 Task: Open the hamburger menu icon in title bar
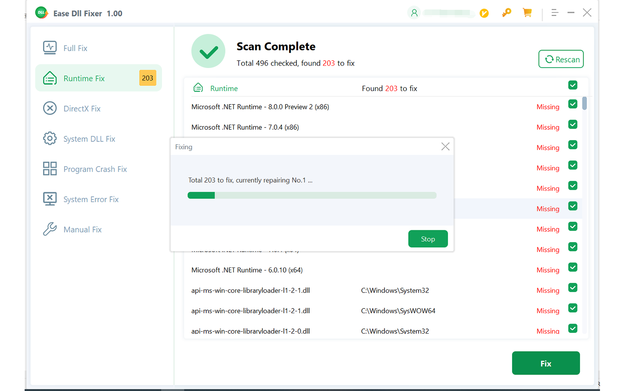555,13
